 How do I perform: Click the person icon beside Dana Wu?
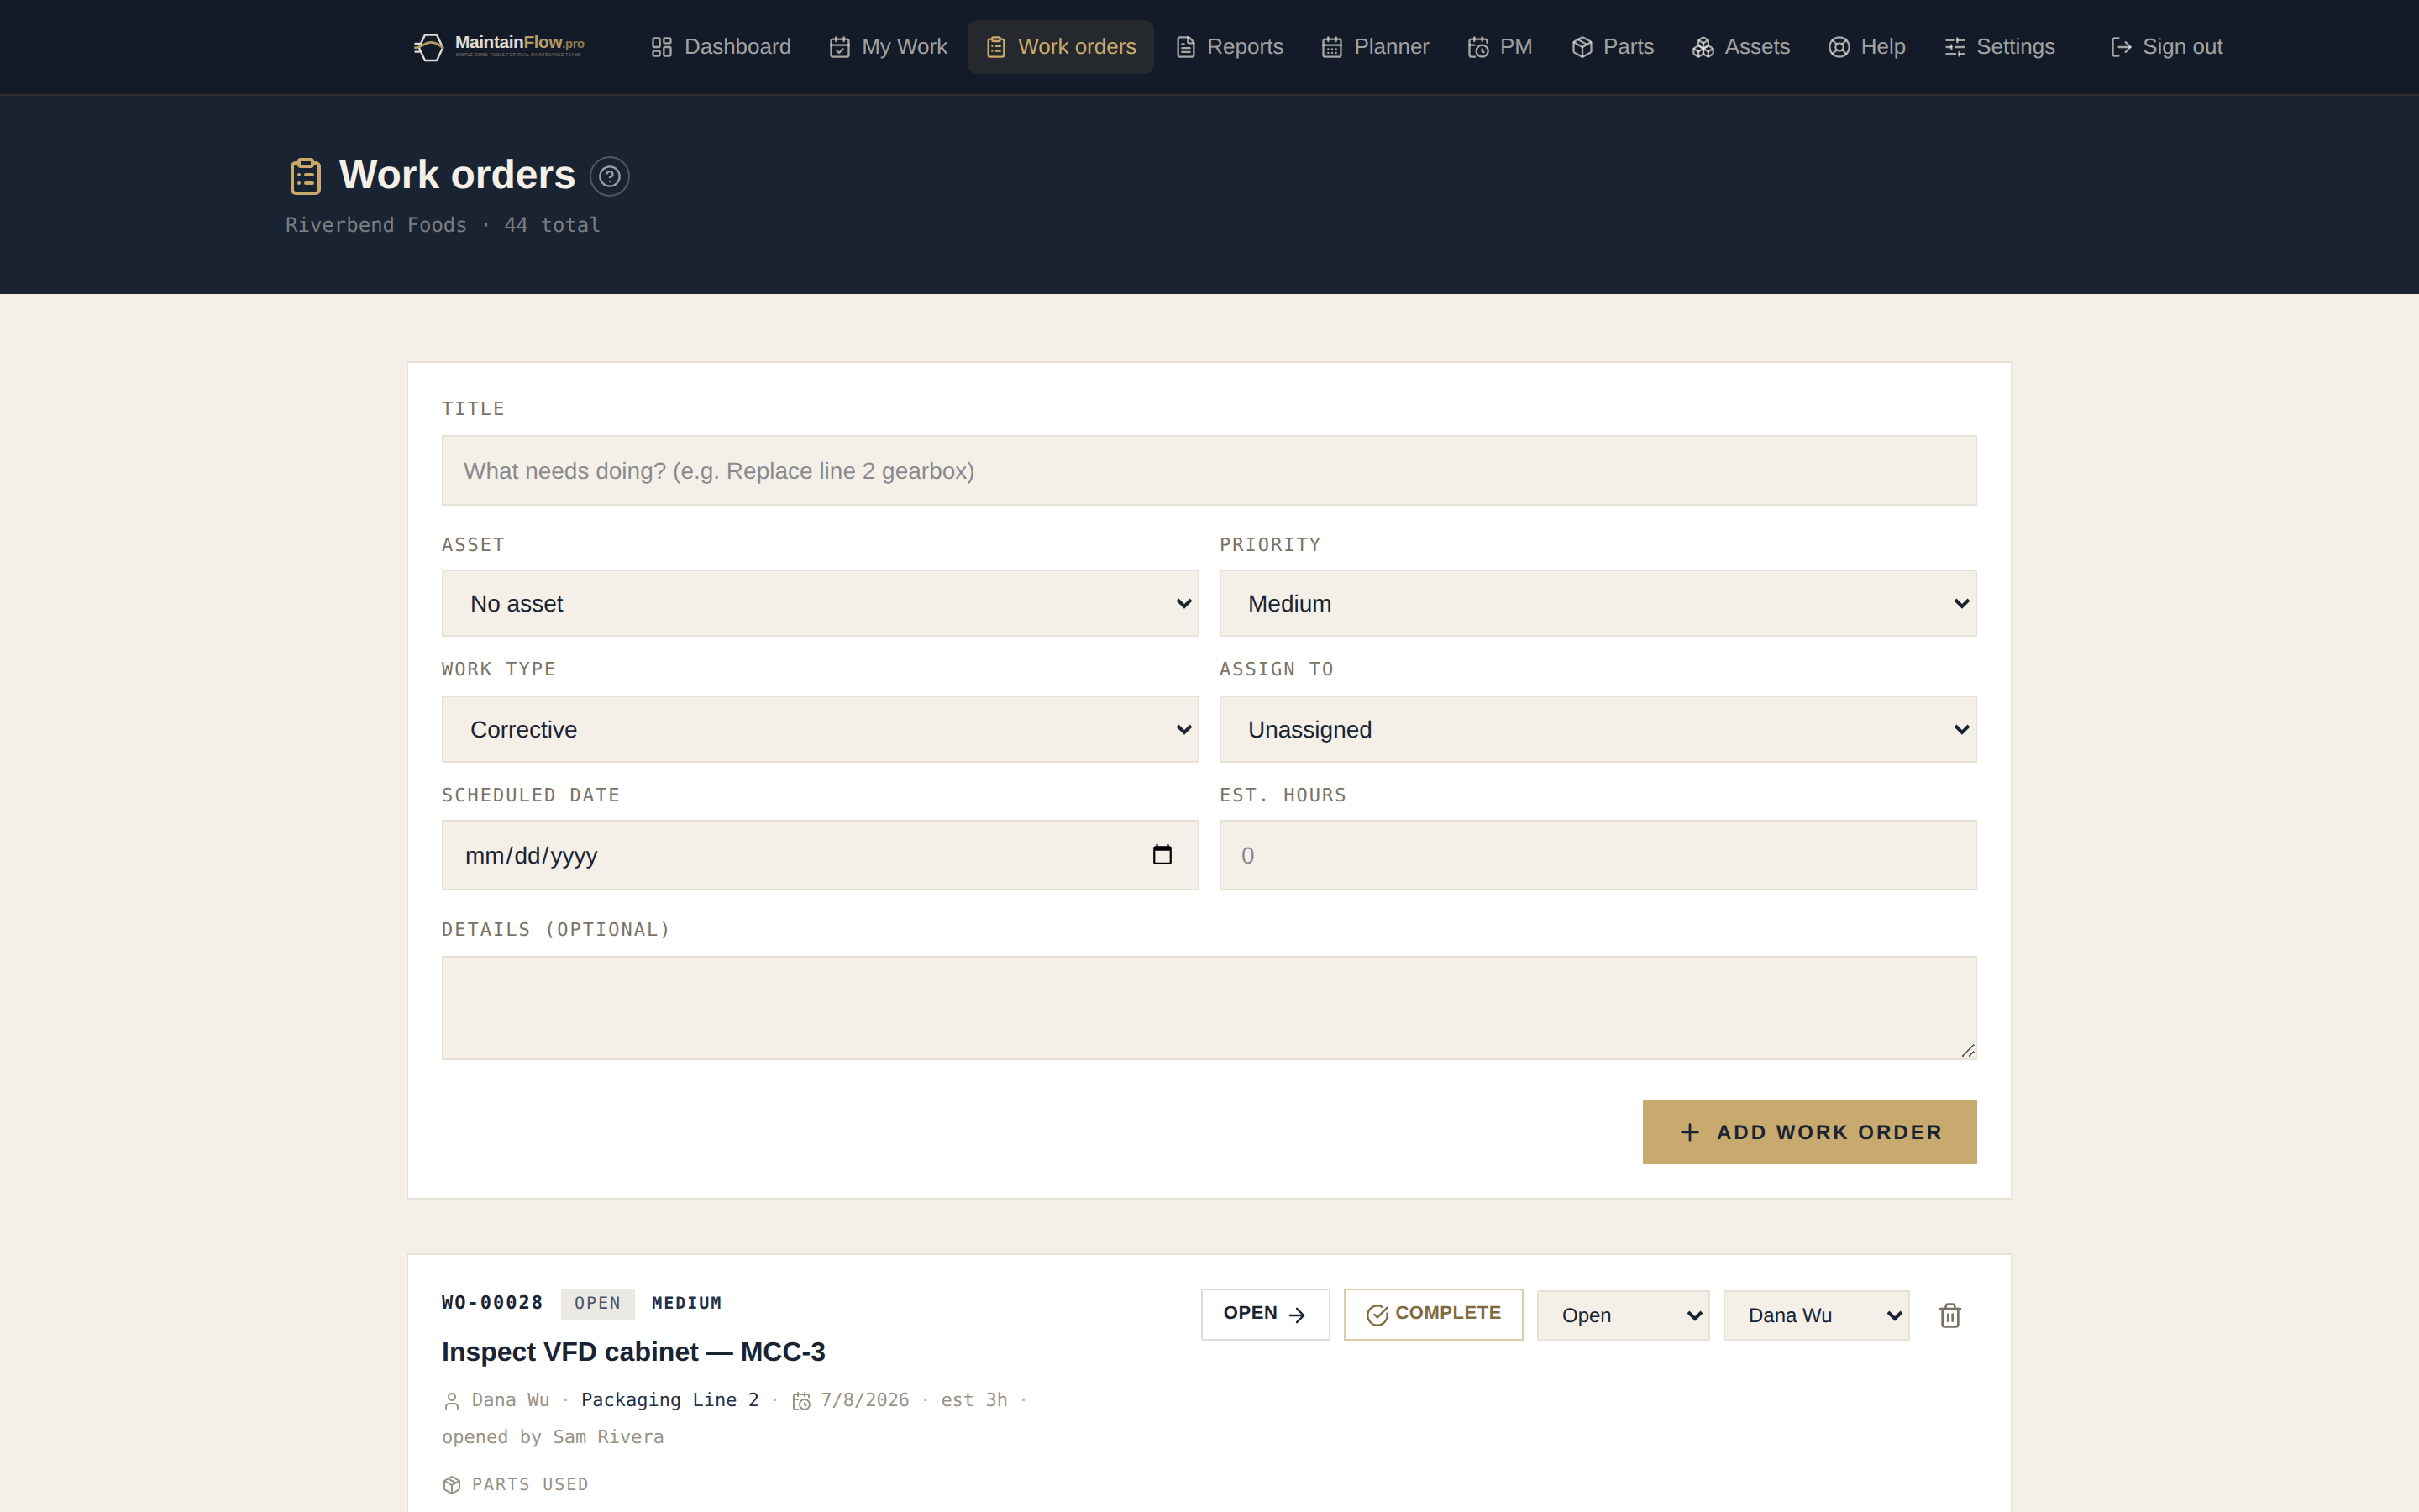(x=452, y=1401)
